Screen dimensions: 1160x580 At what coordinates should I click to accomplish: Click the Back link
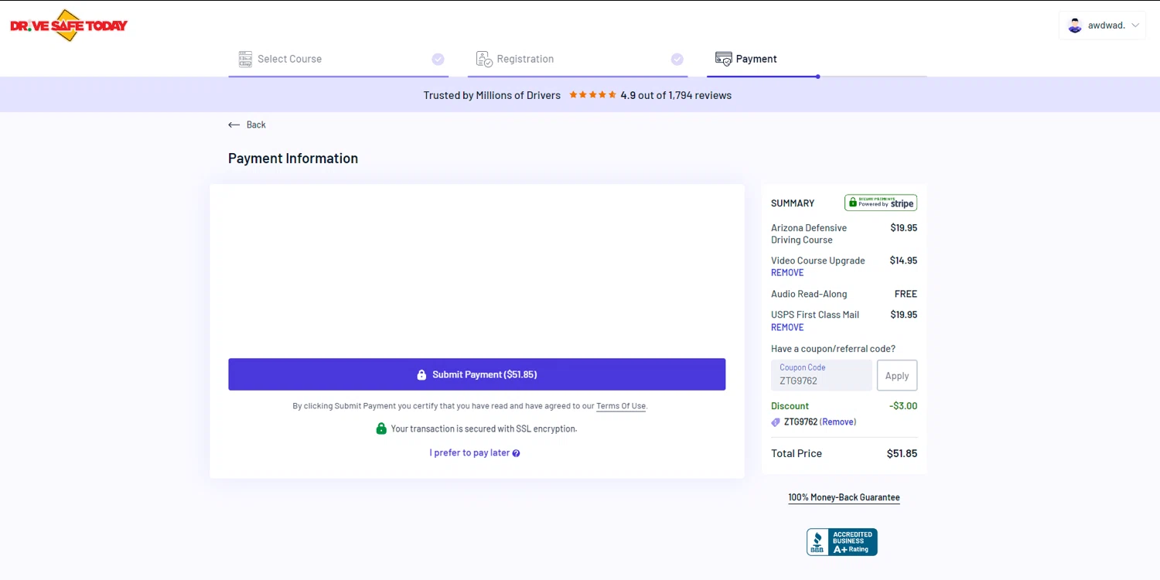point(247,125)
